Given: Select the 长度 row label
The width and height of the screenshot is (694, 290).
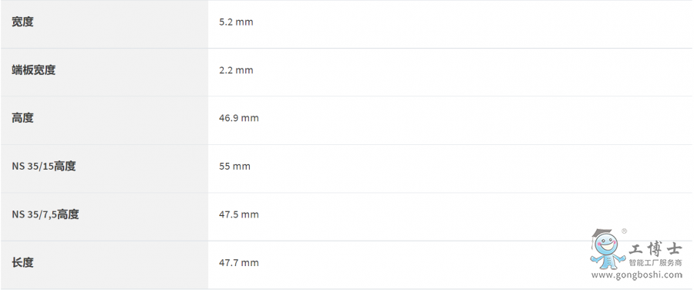Looking at the screenshot, I should pos(22,262).
